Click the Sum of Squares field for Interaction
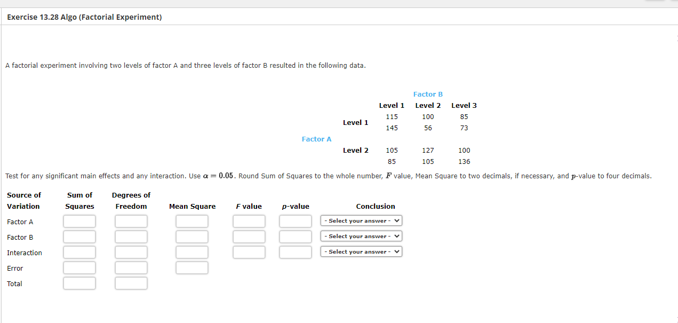678x323 pixels. 79,252
